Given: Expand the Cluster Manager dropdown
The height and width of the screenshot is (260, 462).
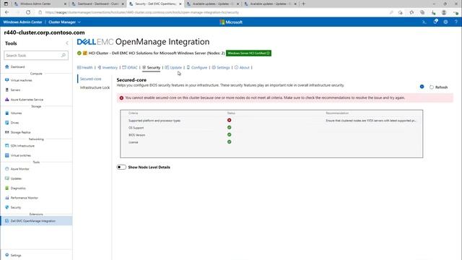Looking at the screenshot, I should point(64,22).
